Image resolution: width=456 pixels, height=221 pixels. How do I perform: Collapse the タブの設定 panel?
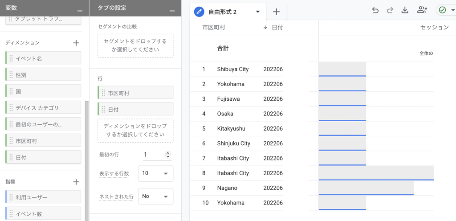pos(172,9)
